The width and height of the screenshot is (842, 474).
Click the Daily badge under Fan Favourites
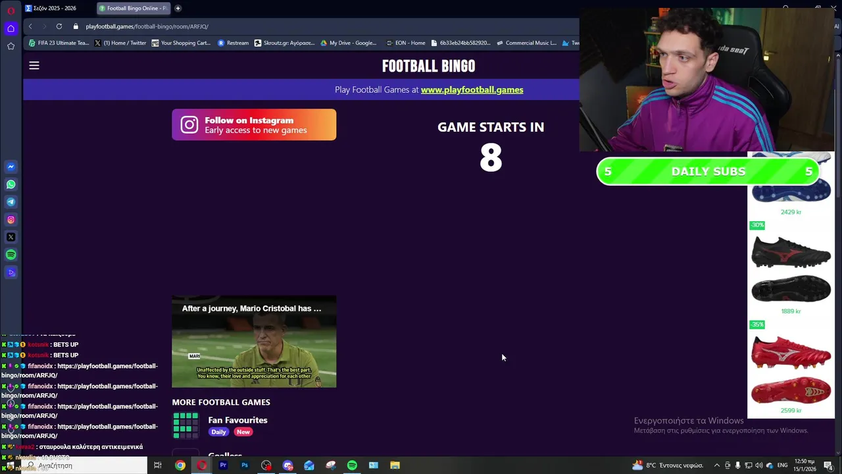(x=218, y=432)
